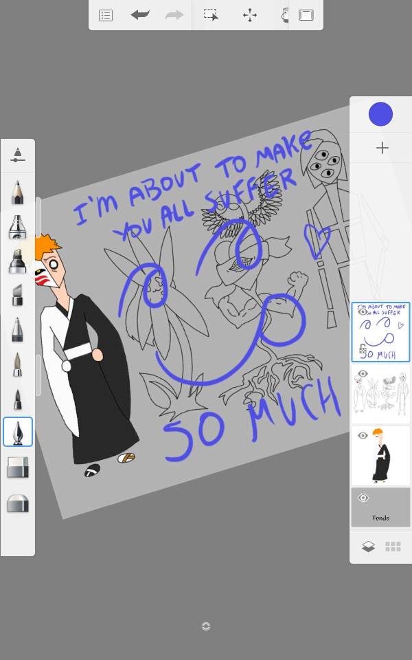The height and width of the screenshot is (660, 412).
Task: Select the hard eraser tool
Action: coord(18,467)
